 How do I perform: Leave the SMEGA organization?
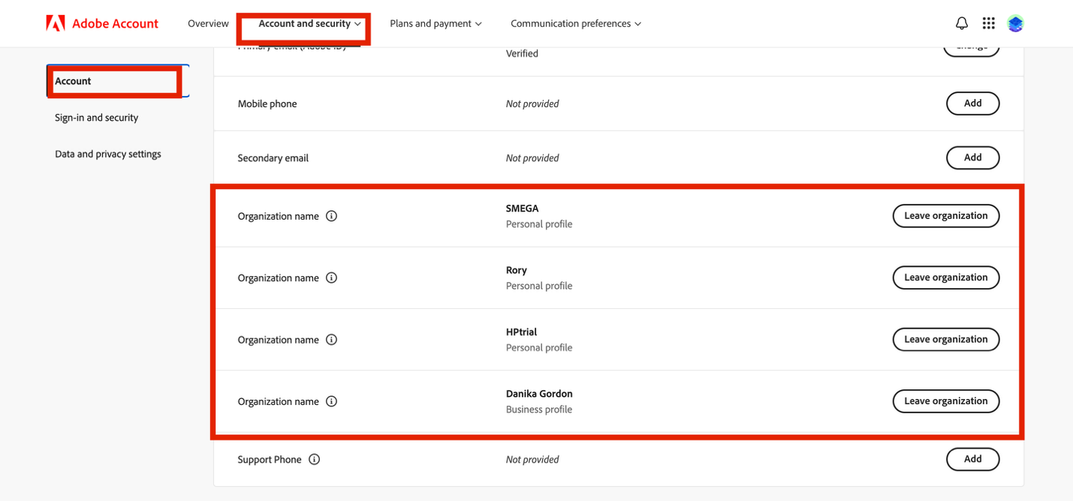(x=945, y=216)
